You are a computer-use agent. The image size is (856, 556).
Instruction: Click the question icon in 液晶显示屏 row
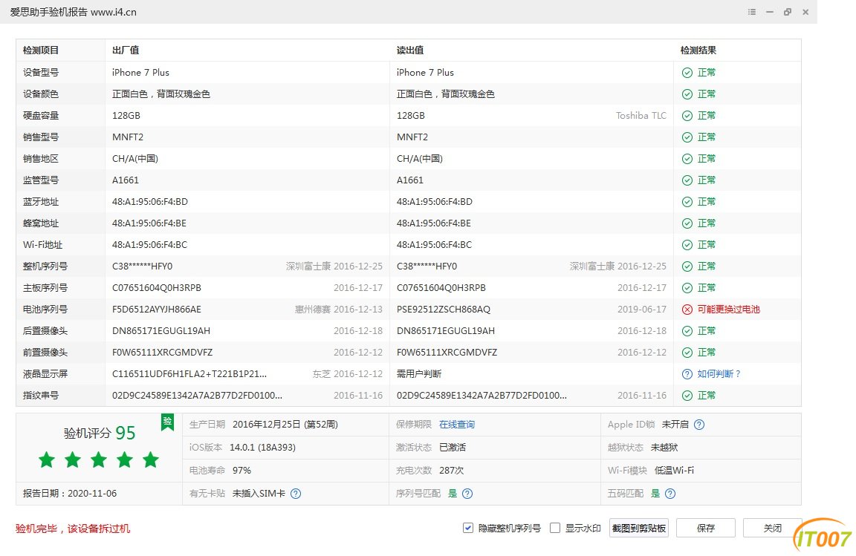tap(687, 374)
